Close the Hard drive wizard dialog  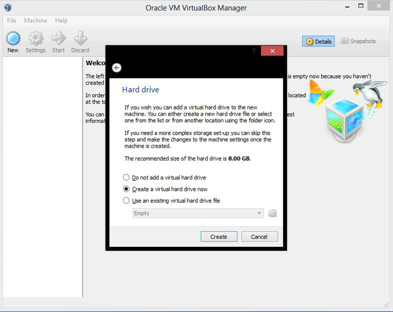coord(272,51)
